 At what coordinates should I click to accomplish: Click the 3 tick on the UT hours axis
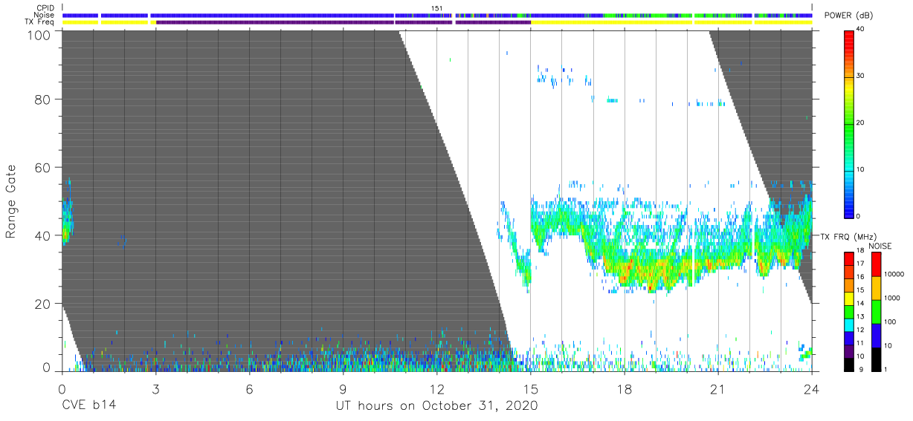156,389
